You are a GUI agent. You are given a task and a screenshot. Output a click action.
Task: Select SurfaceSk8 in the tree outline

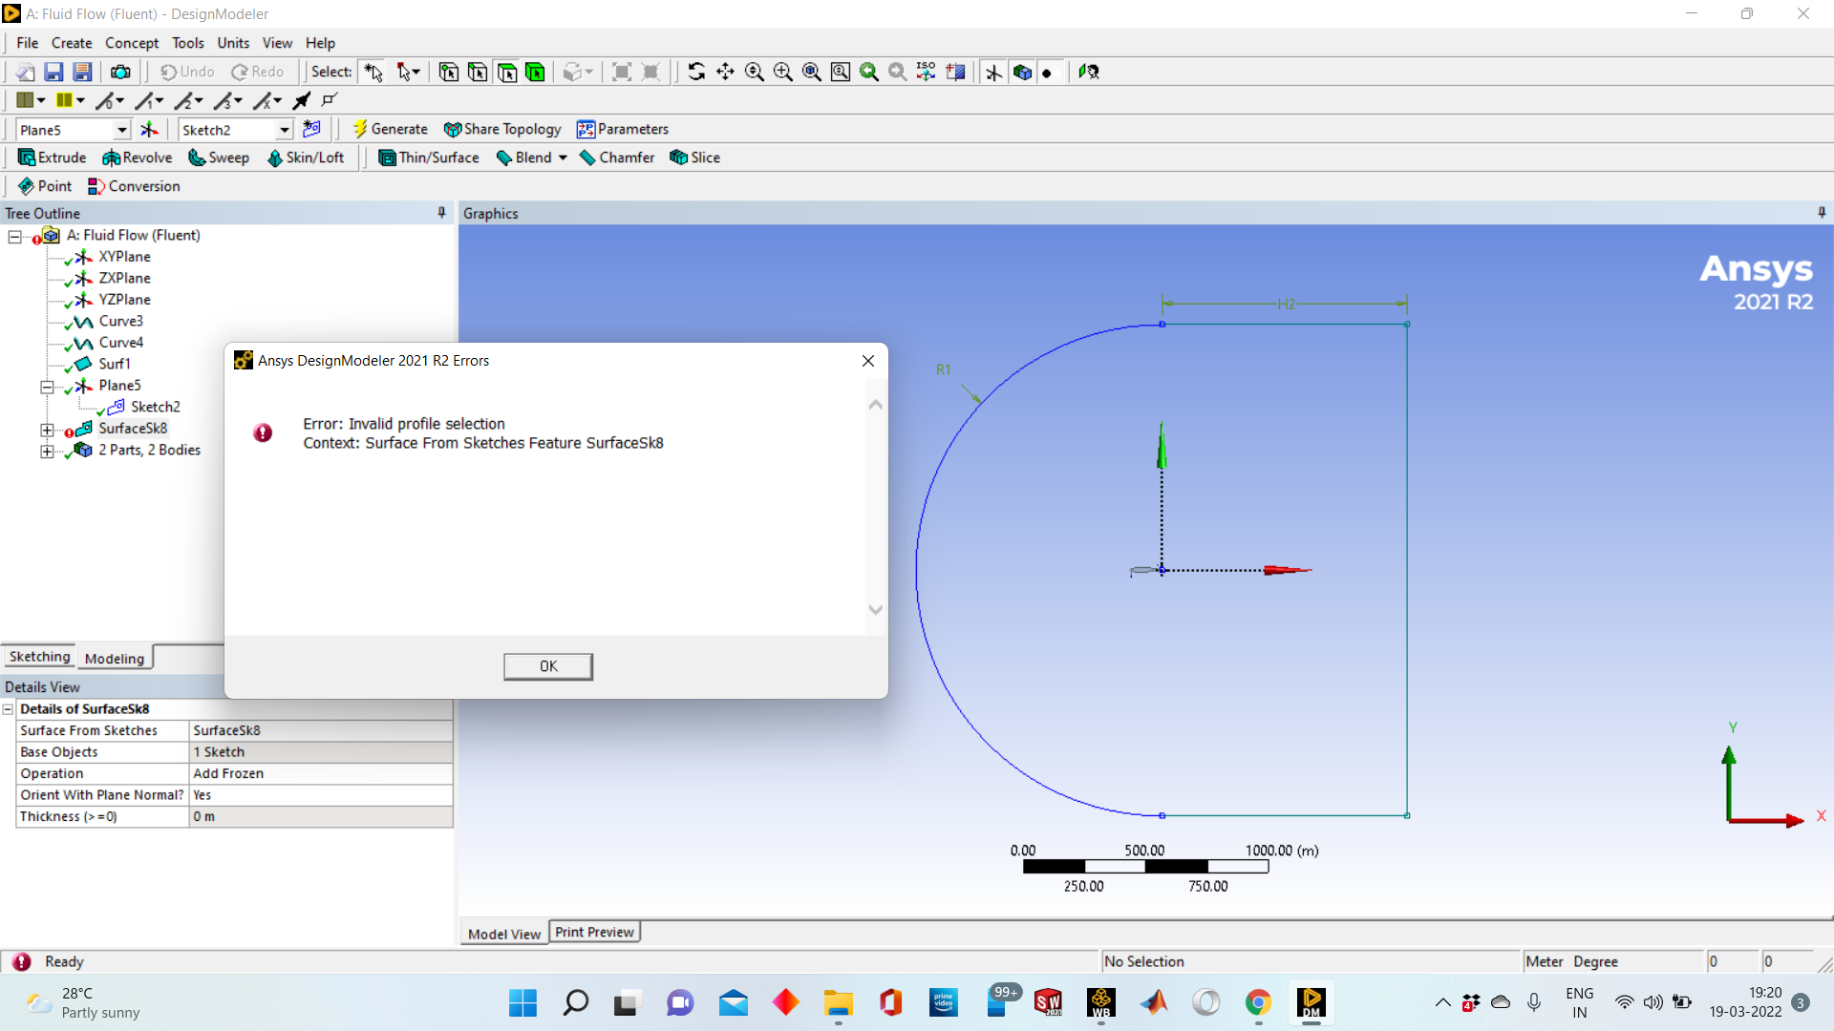click(133, 429)
